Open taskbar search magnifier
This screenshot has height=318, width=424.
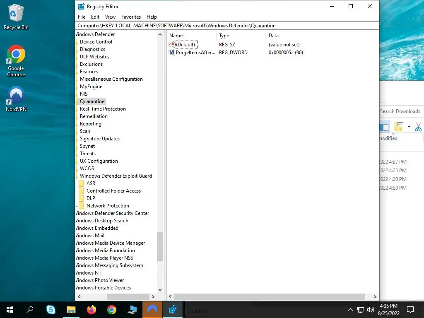pyautogui.click(x=30, y=310)
